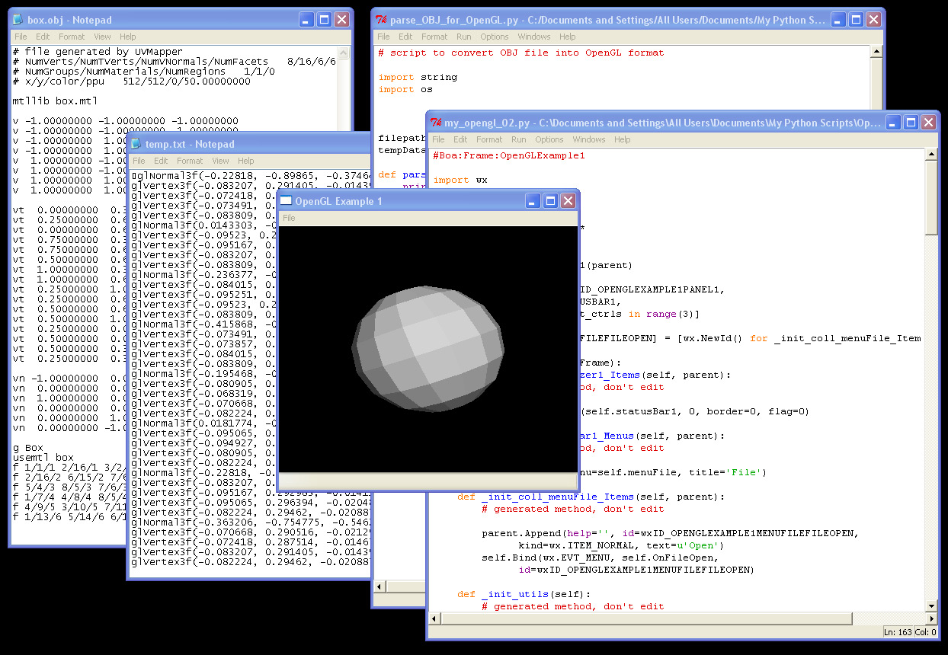Image resolution: width=948 pixels, height=655 pixels.
Task: Minimize the my_opengl_02.py editor window
Action: click(892, 123)
